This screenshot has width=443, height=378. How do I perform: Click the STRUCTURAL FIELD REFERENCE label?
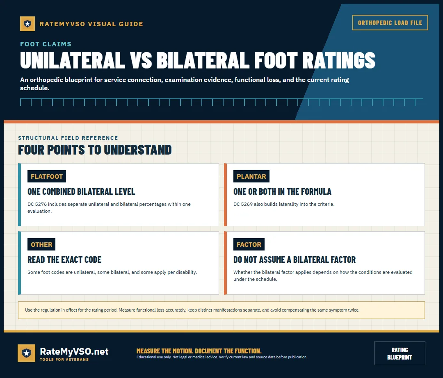[68, 138]
